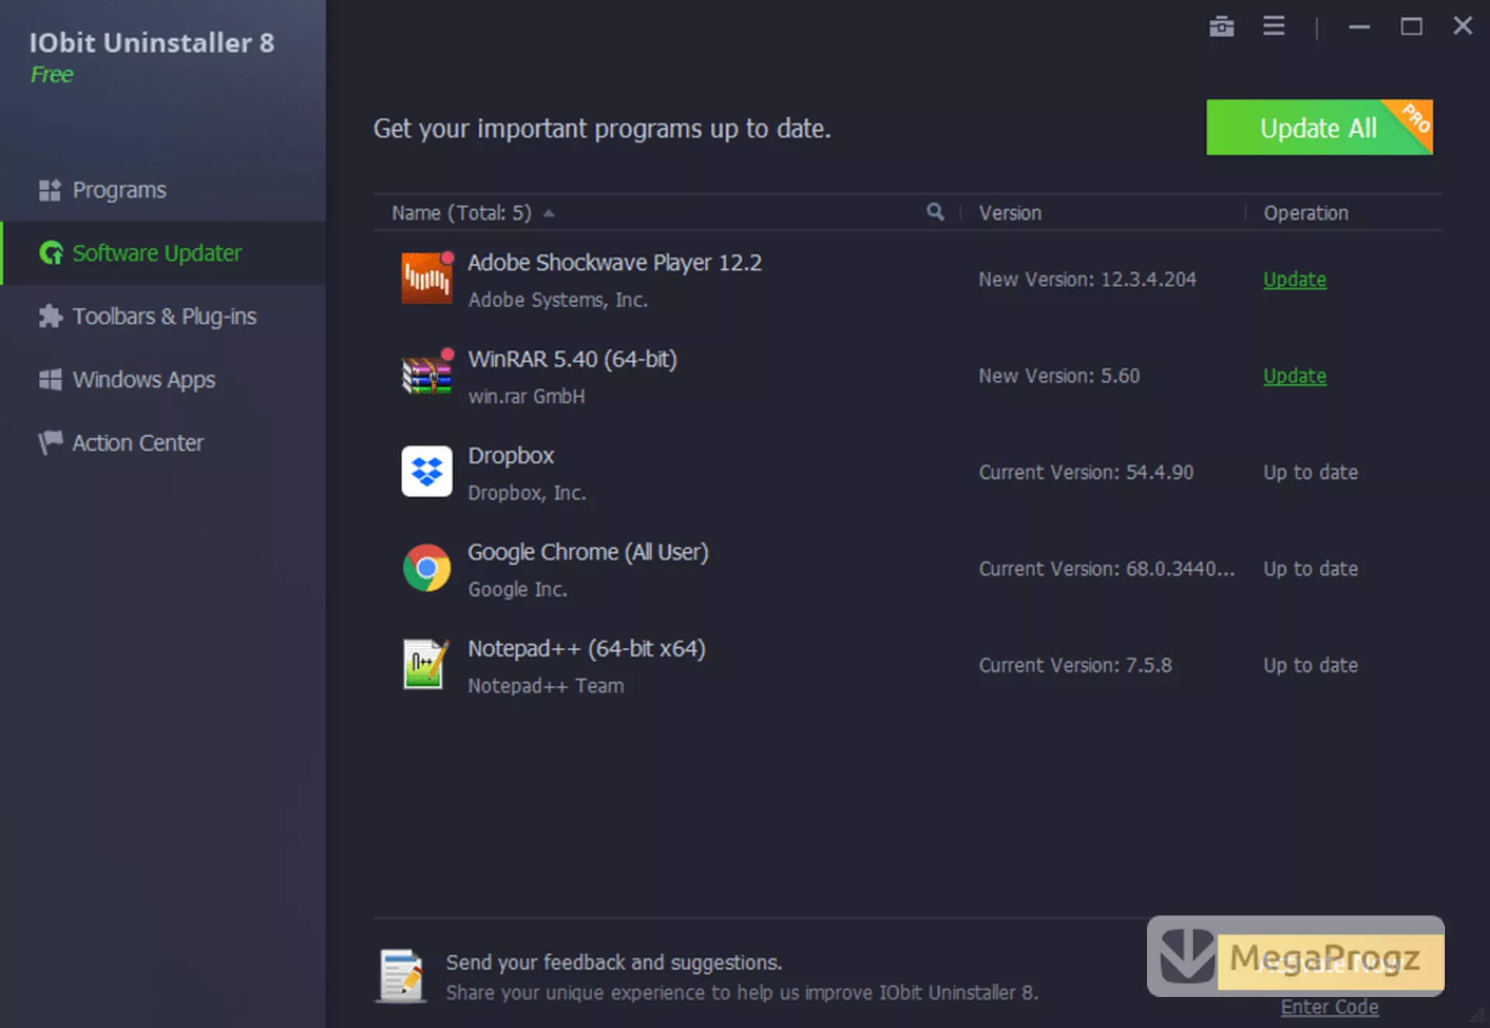Click Up to date status for Notepad++
1490x1028 pixels.
click(1310, 665)
